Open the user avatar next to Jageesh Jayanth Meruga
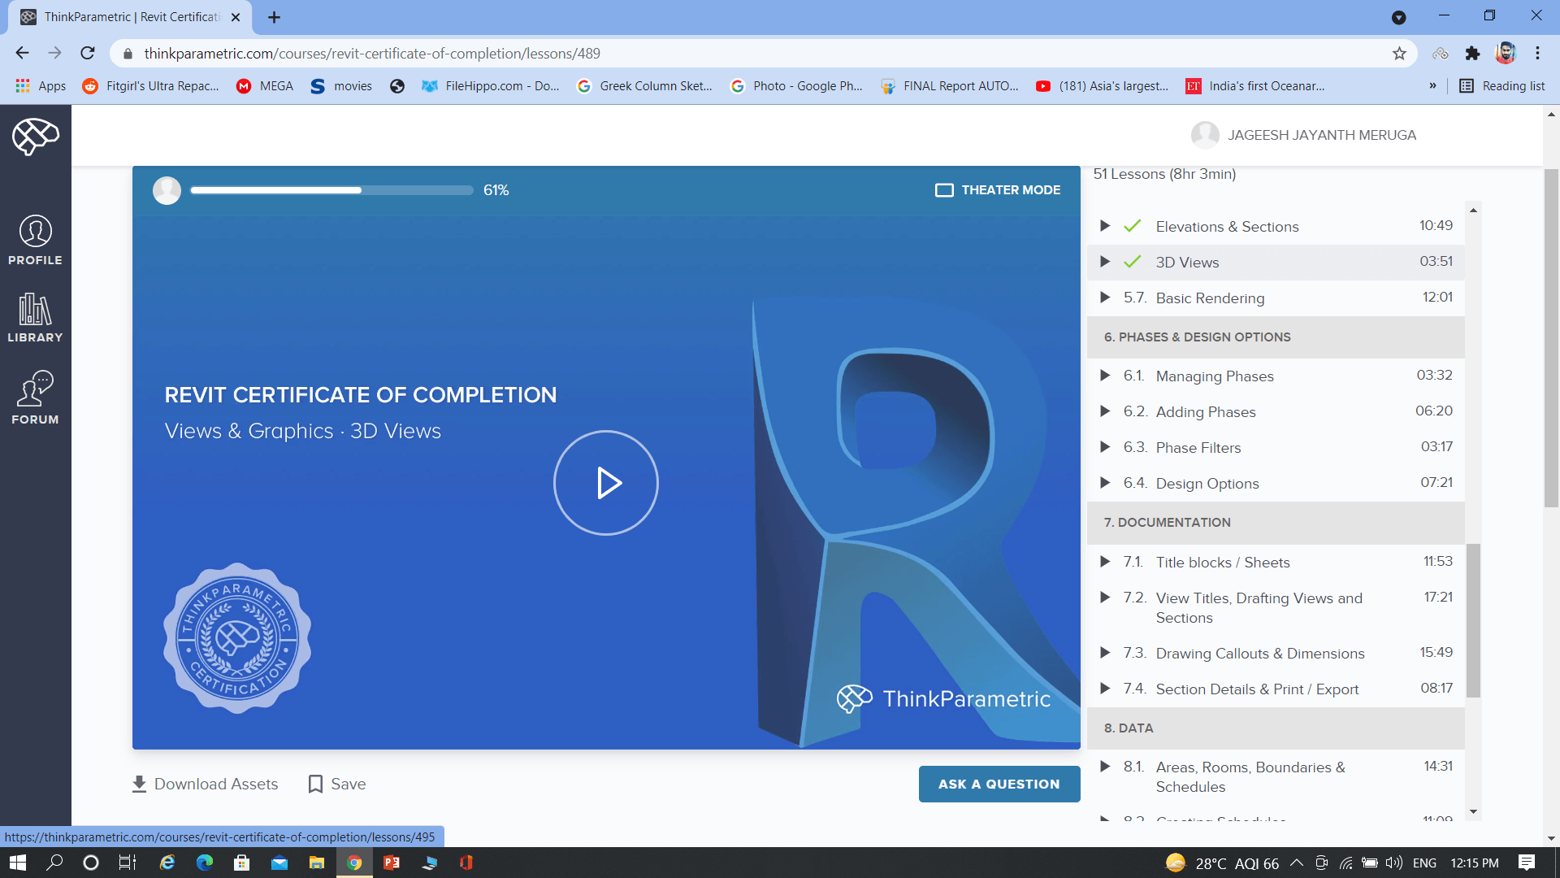Screen dimensions: 1560x878 1205,135
